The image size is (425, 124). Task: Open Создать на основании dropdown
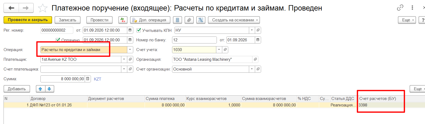click(x=234, y=20)
